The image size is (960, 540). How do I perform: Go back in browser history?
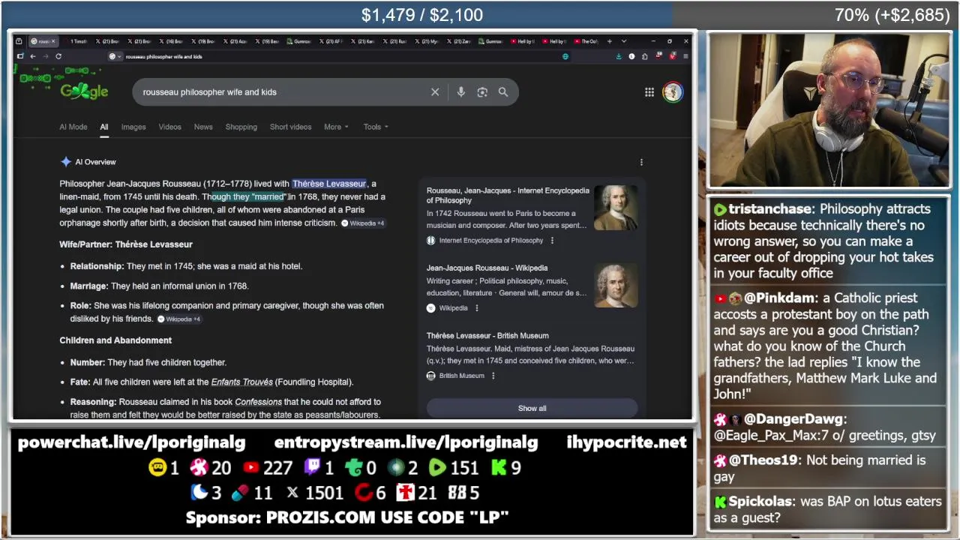(33, 56)
